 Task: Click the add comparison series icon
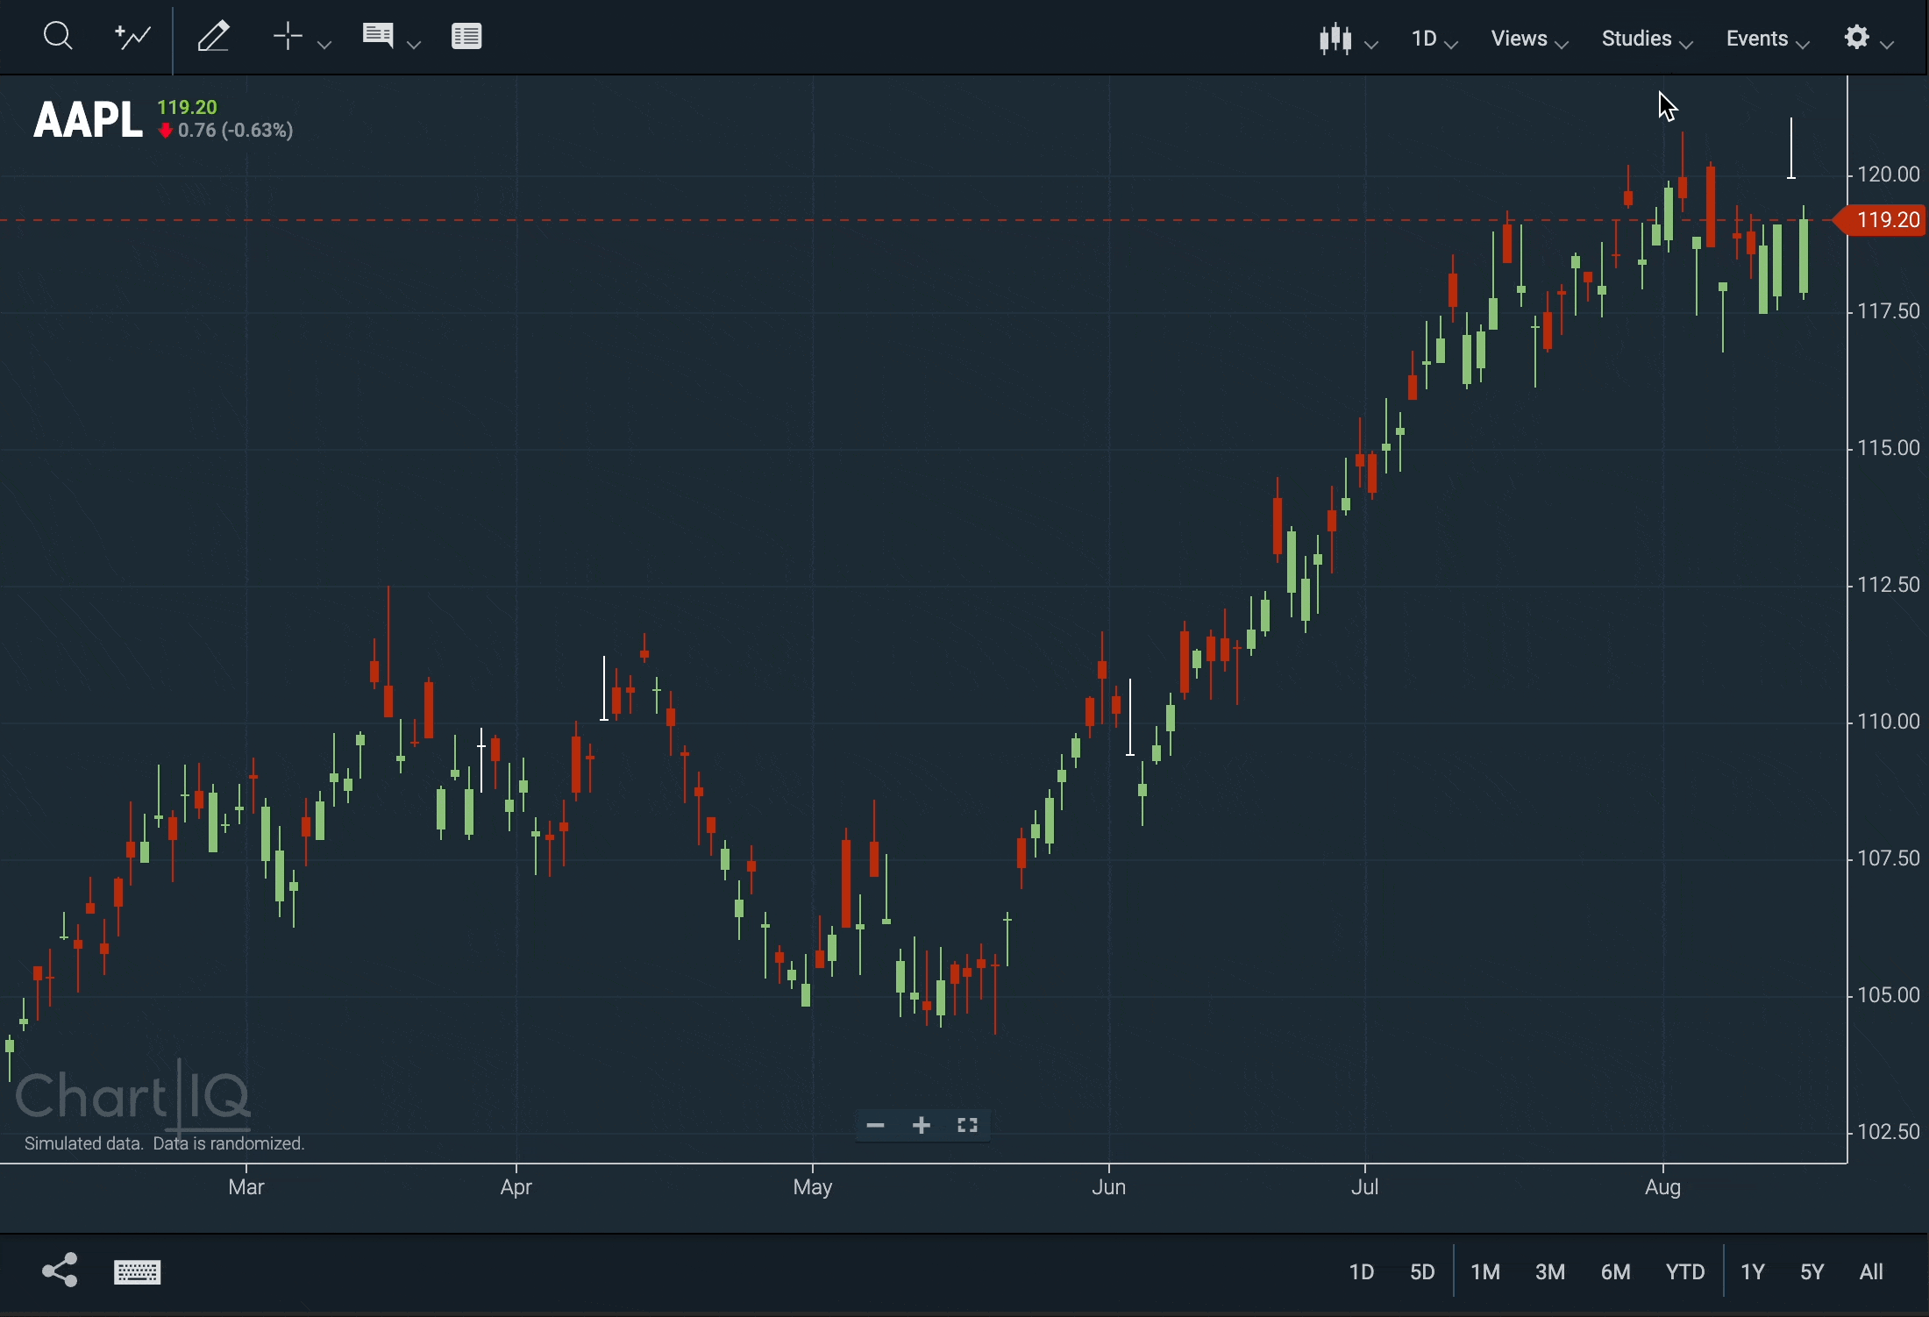(x=132, y=37)
